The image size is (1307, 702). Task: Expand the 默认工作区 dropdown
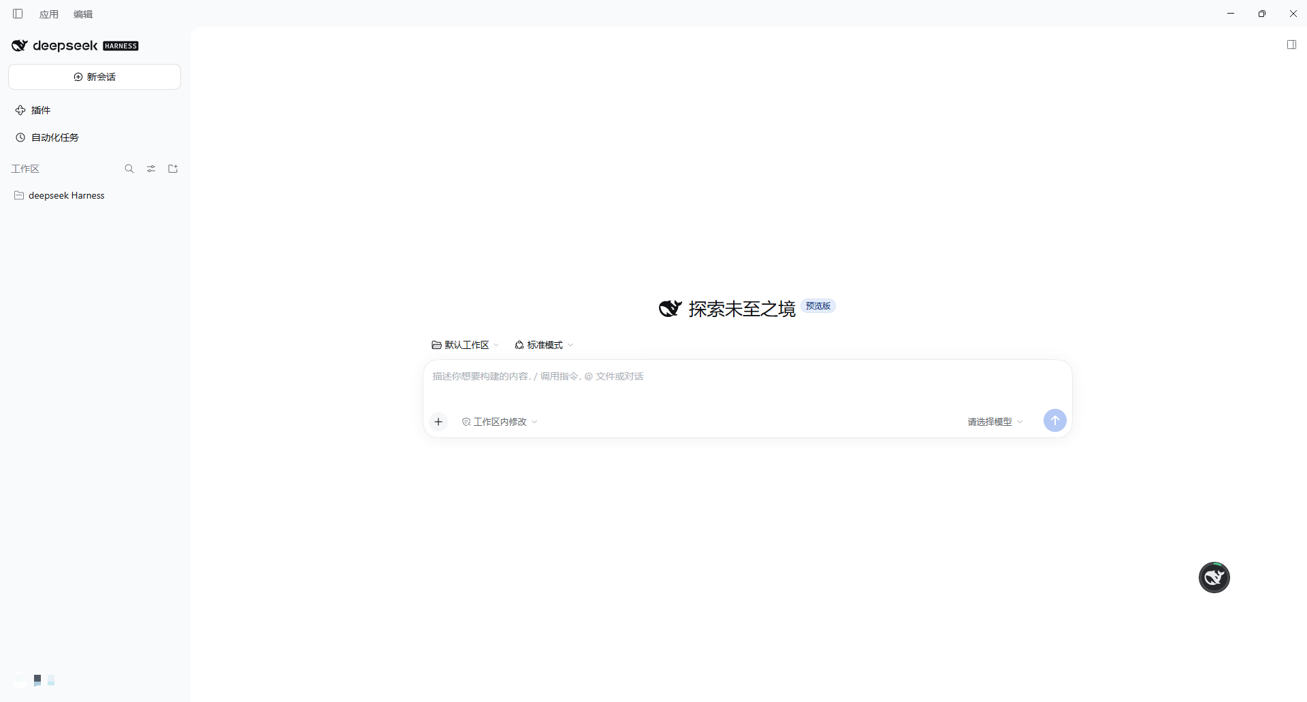[466, 345]
